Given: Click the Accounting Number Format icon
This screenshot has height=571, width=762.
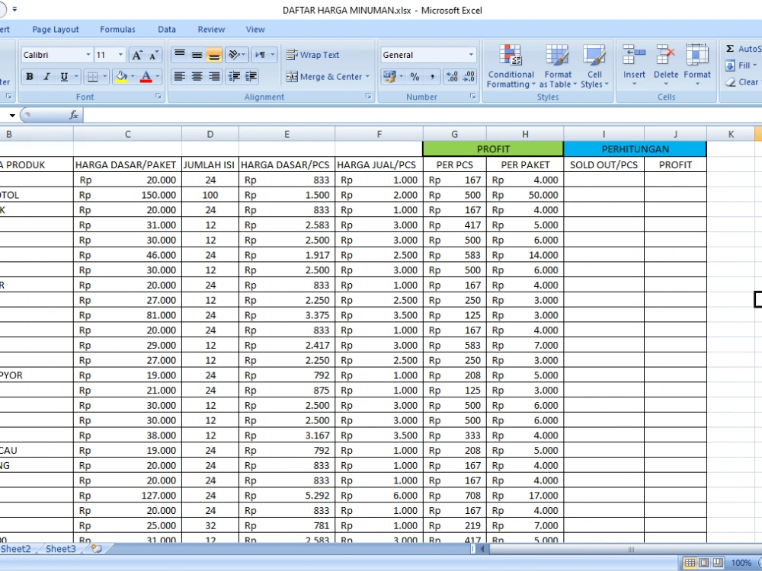Looking at the screenshot, I should tap(389, 77).
